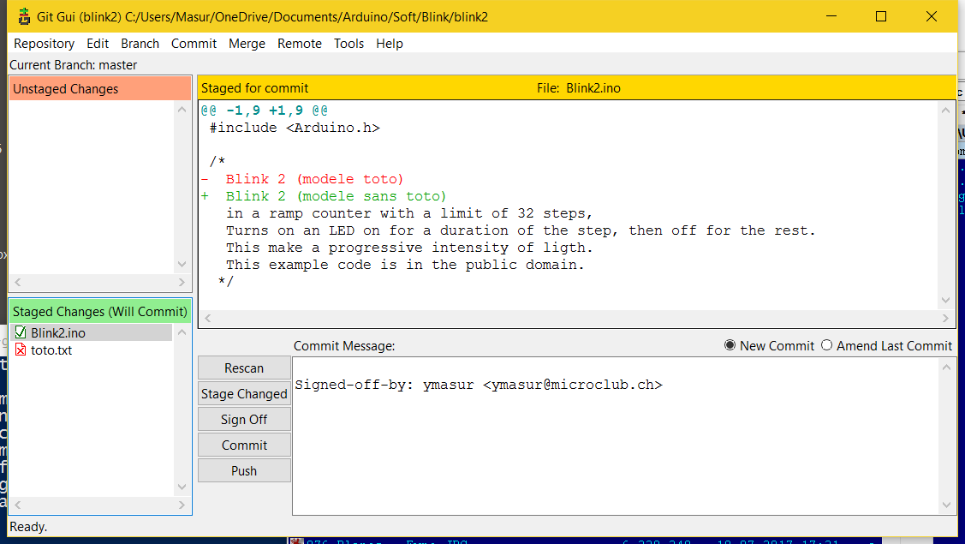Open the Repository menu
965x544 pixels.
45,44
